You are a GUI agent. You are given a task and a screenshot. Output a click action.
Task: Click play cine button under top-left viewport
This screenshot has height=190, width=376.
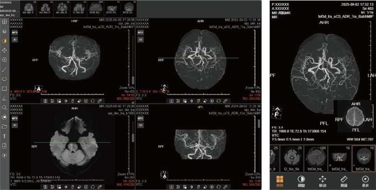pyautogui.click(x=86, y=101)
